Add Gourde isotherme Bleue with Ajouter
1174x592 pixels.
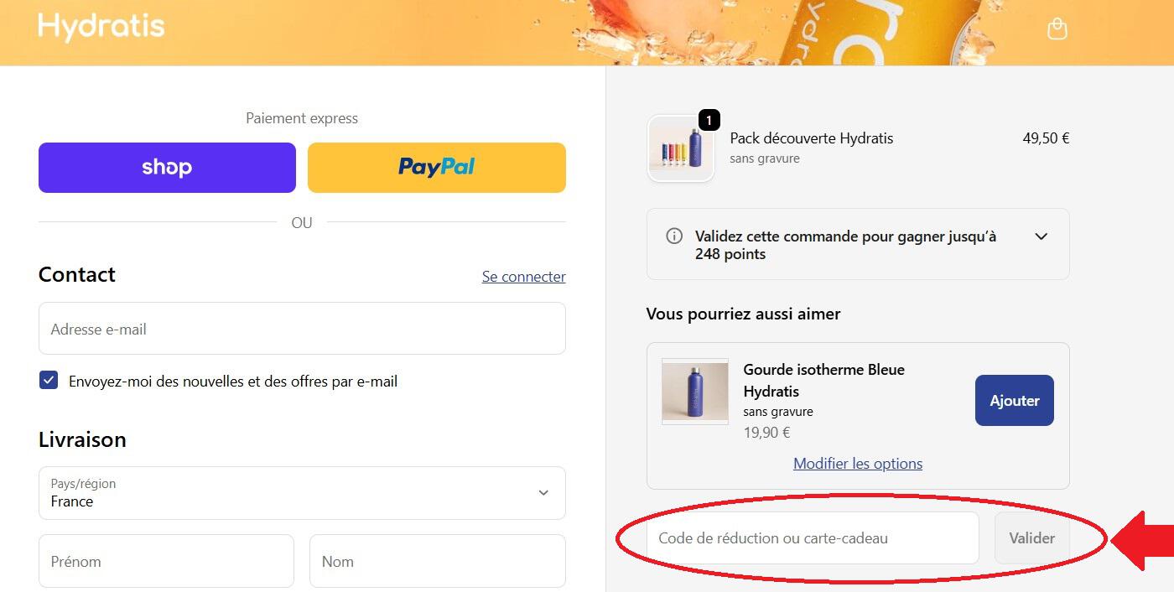pos(1014,401)
